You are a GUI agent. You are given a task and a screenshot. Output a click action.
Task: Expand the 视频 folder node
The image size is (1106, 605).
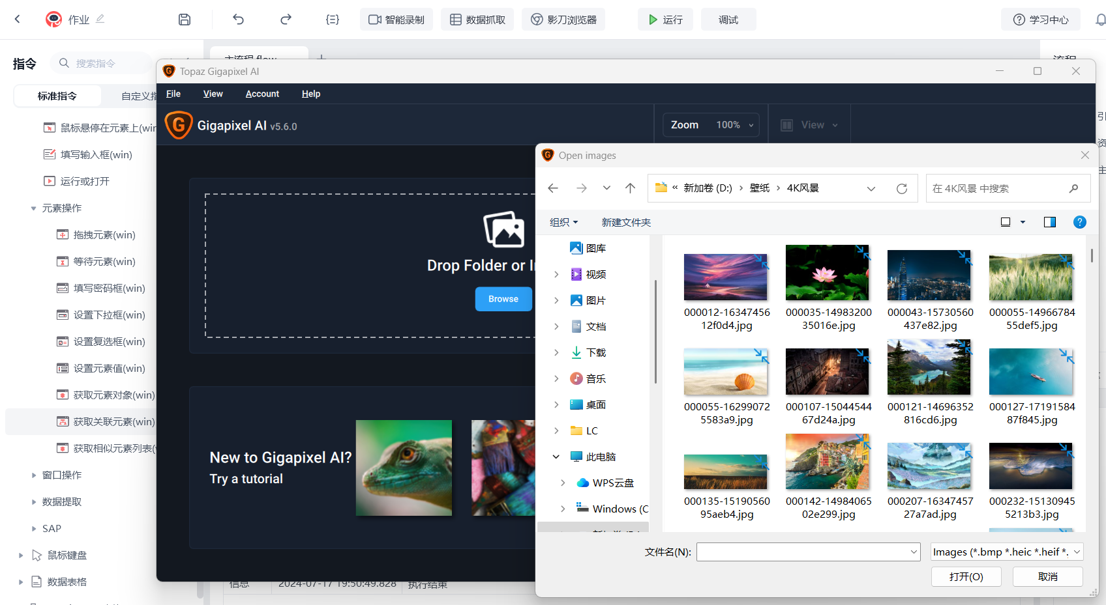[556, 274]
